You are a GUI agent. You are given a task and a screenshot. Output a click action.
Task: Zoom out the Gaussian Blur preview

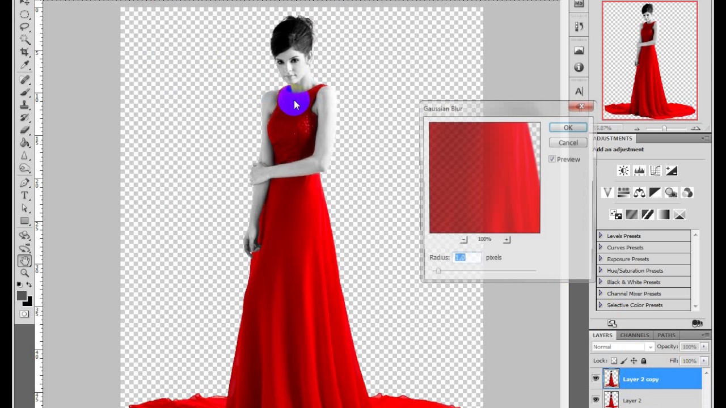[x=463, y=240]
